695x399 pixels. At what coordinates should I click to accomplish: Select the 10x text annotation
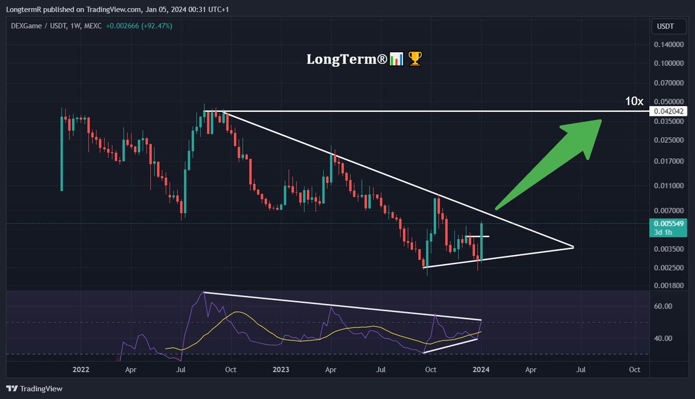pos(634,101)
